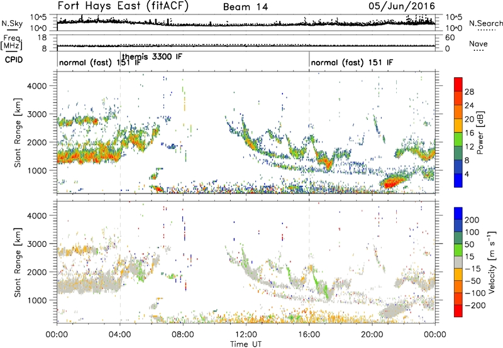Screen dimensions: 503x348
Task: Click the power panel 'Slant Range [km]' label
Action: [x=18, y=133]
